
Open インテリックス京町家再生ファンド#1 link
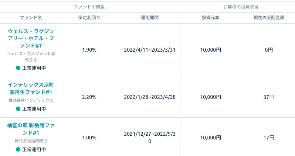31,89
